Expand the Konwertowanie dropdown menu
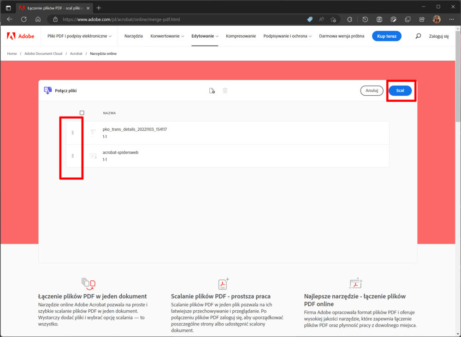The width and height of the screenshot is (461, 337). [167, 36]
